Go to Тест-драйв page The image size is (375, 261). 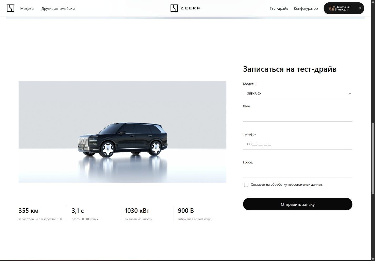[x=279, y=8]
